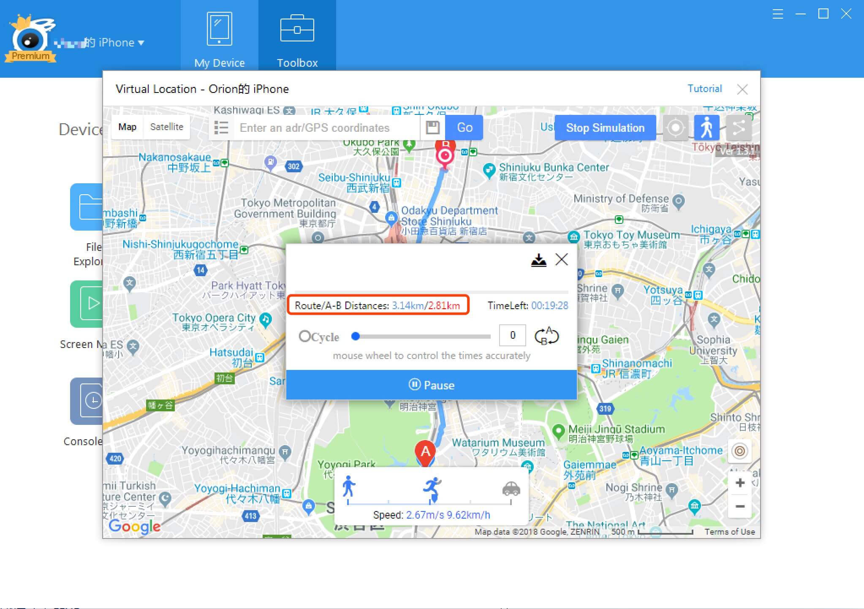Click the map pin/location center icon

tap(674, 127)
